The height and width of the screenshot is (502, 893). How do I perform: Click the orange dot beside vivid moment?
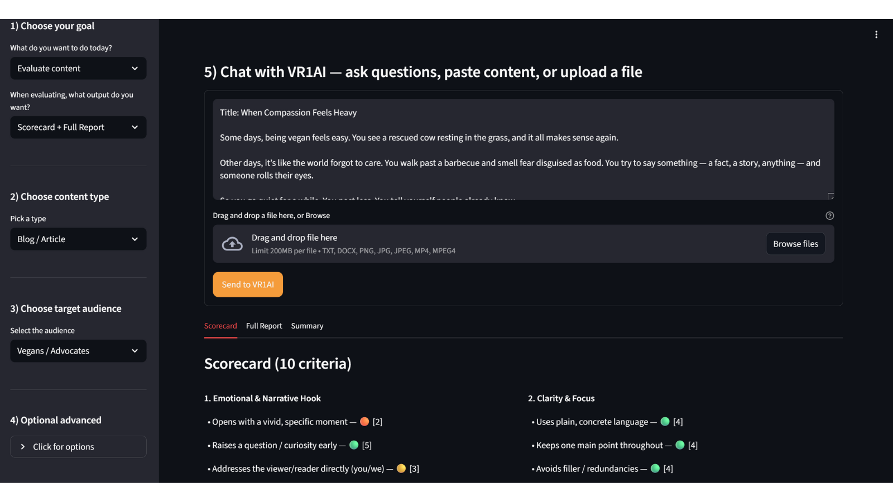(364, 422)
